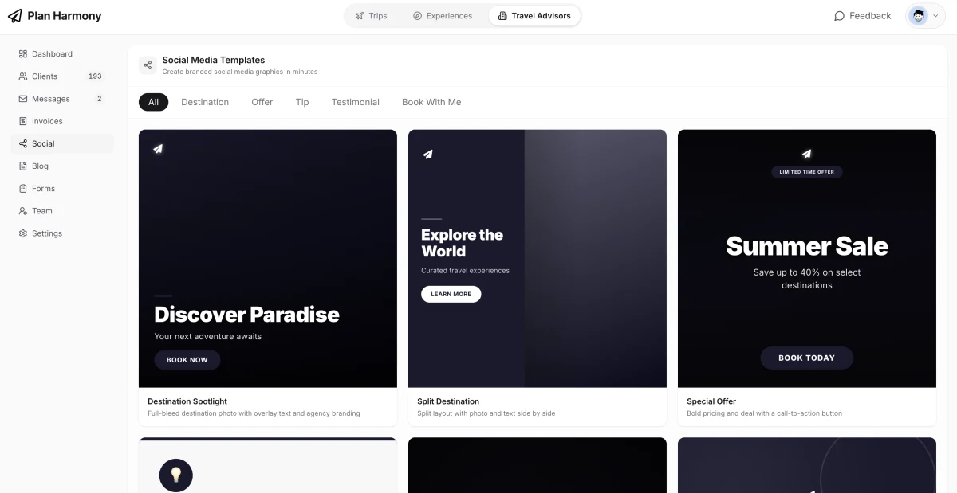
Task: Filter templates by Tip
Action: click(302, 102)
